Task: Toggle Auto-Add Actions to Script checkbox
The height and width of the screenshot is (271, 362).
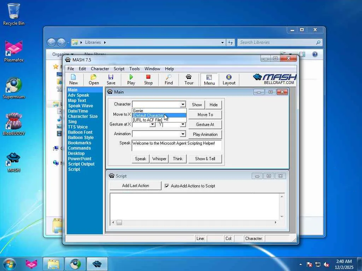Action: (x=167, y=186)
